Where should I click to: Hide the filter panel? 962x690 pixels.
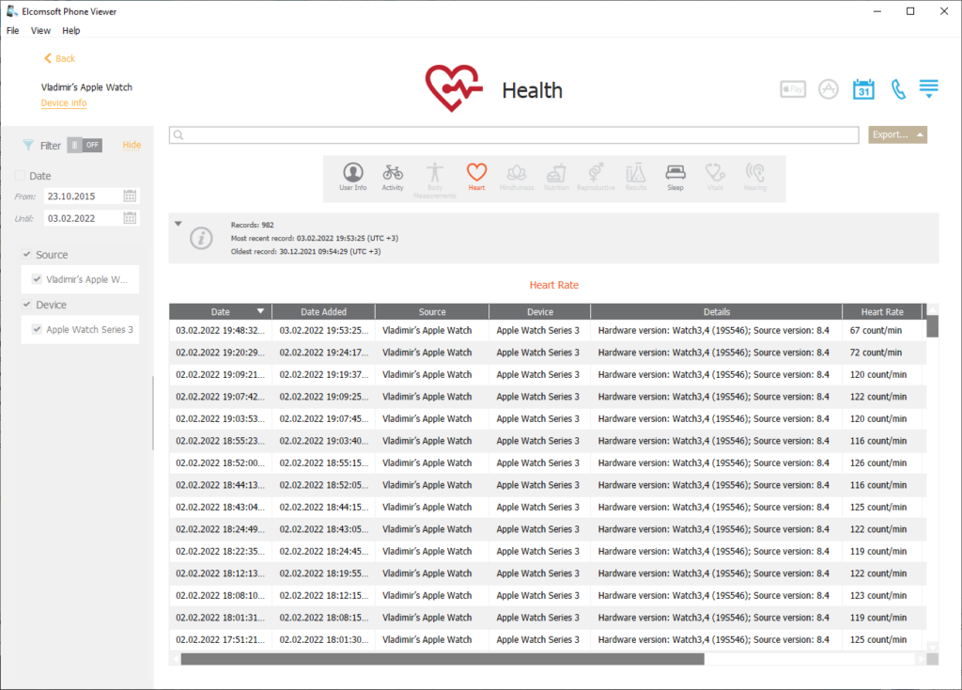pyautogui.click(x=132, y=145)
